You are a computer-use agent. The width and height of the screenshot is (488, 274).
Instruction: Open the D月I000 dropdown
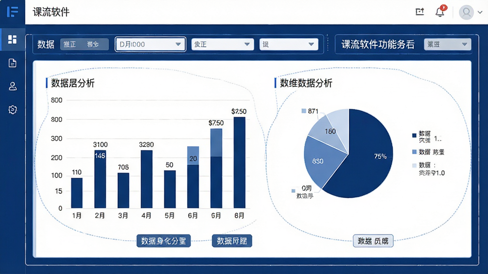tap(150, 44)
